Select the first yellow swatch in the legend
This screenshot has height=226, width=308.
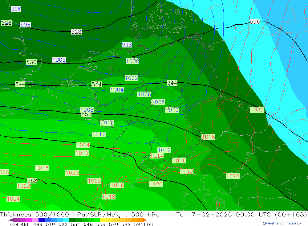pyautogui.click(x=103, y=220)
